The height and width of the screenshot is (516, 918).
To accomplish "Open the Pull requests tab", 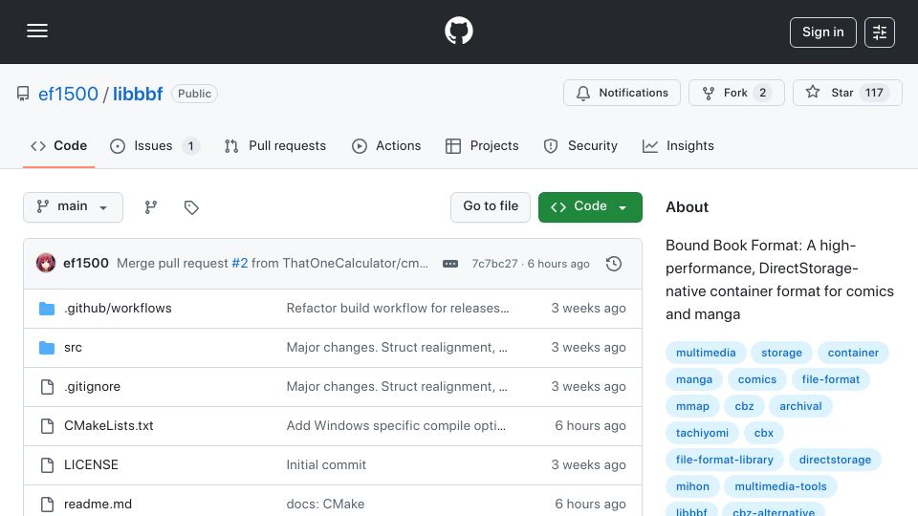I will (275, 145).
